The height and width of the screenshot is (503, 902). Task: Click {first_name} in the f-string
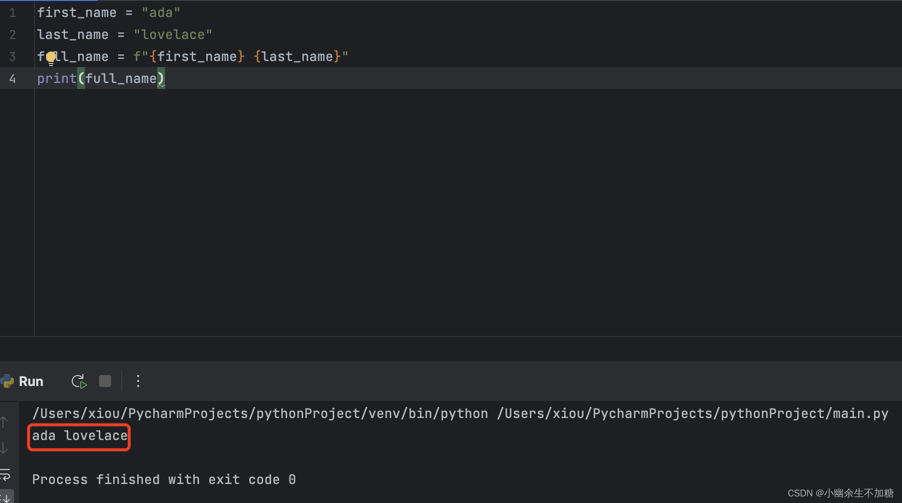tap(197, 56)
